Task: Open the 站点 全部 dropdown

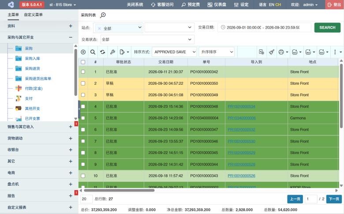Action: point(118,28)
